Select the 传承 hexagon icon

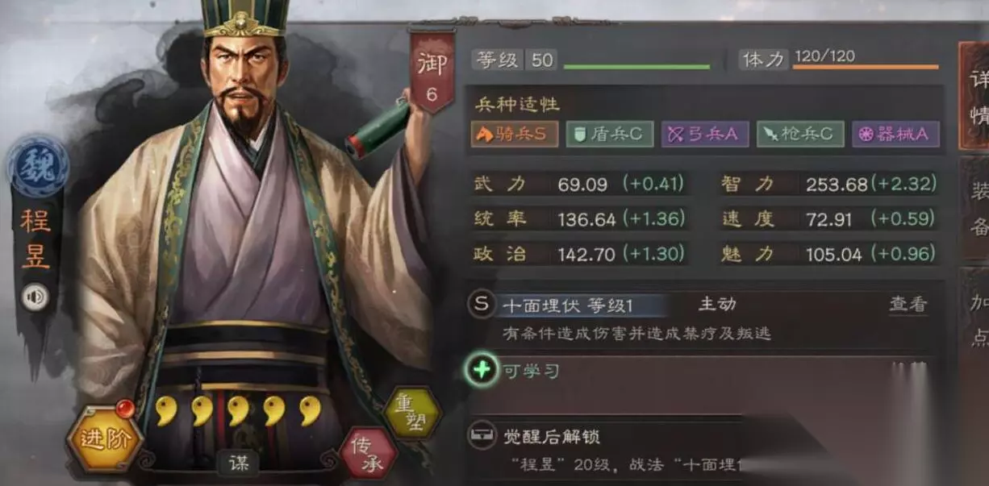pos(369,451)
